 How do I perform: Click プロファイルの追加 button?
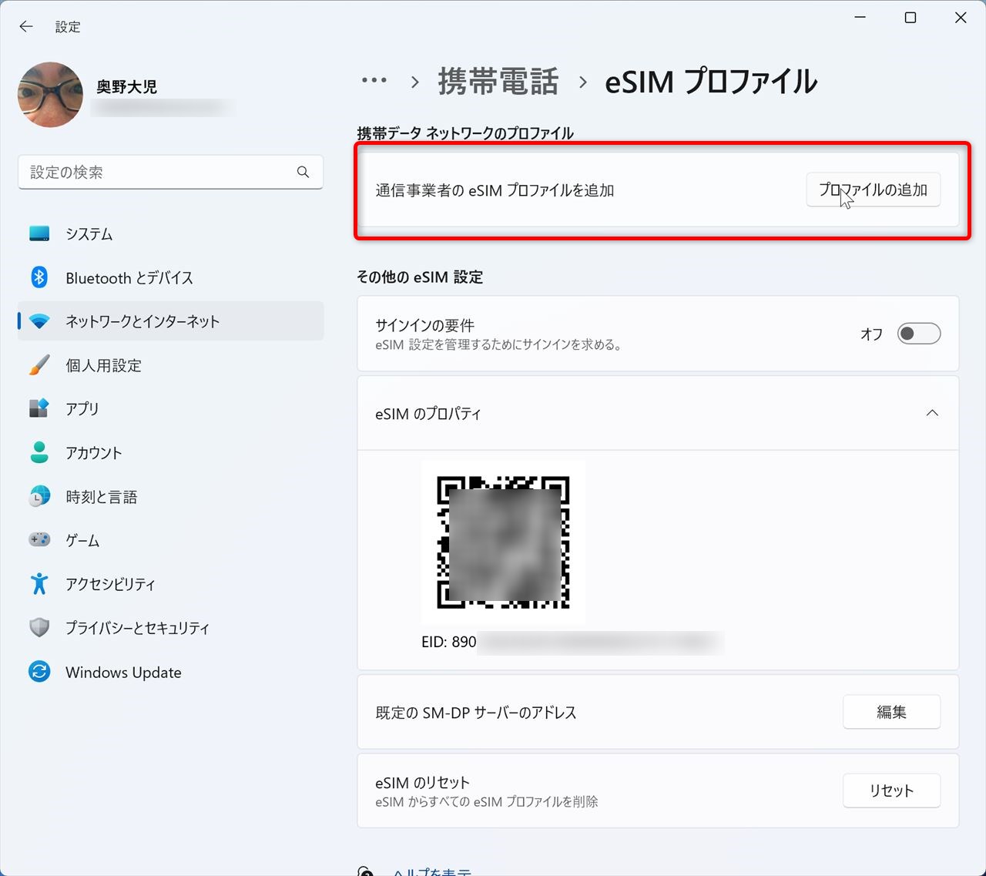pos(873,190)
